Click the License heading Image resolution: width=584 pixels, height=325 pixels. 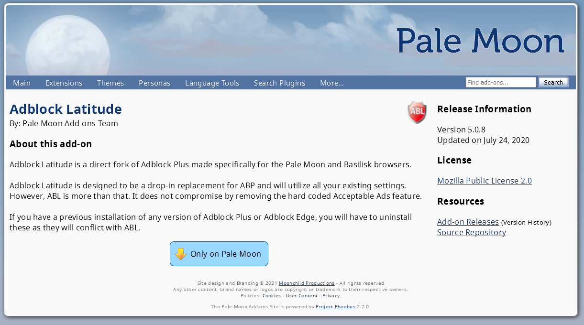tap(454, 160)
